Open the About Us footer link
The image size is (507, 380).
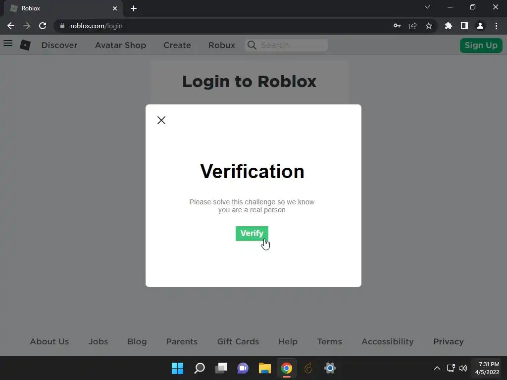50,341
